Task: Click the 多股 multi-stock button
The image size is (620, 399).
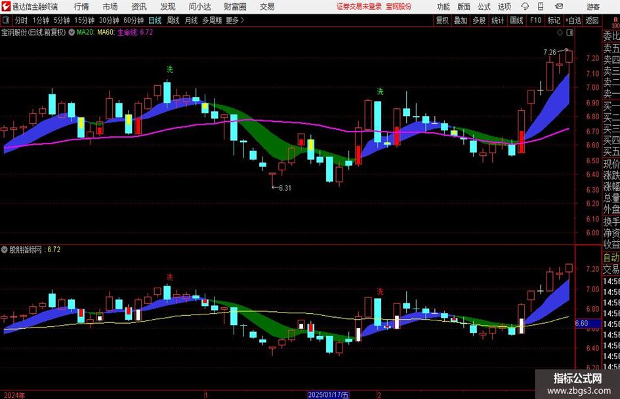Action: point(479,20)
